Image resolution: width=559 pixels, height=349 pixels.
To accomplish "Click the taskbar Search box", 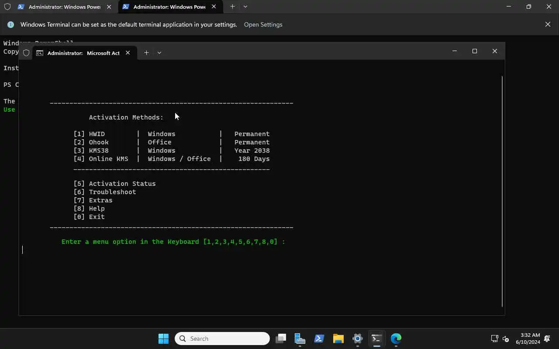I will tap(222, 339).
